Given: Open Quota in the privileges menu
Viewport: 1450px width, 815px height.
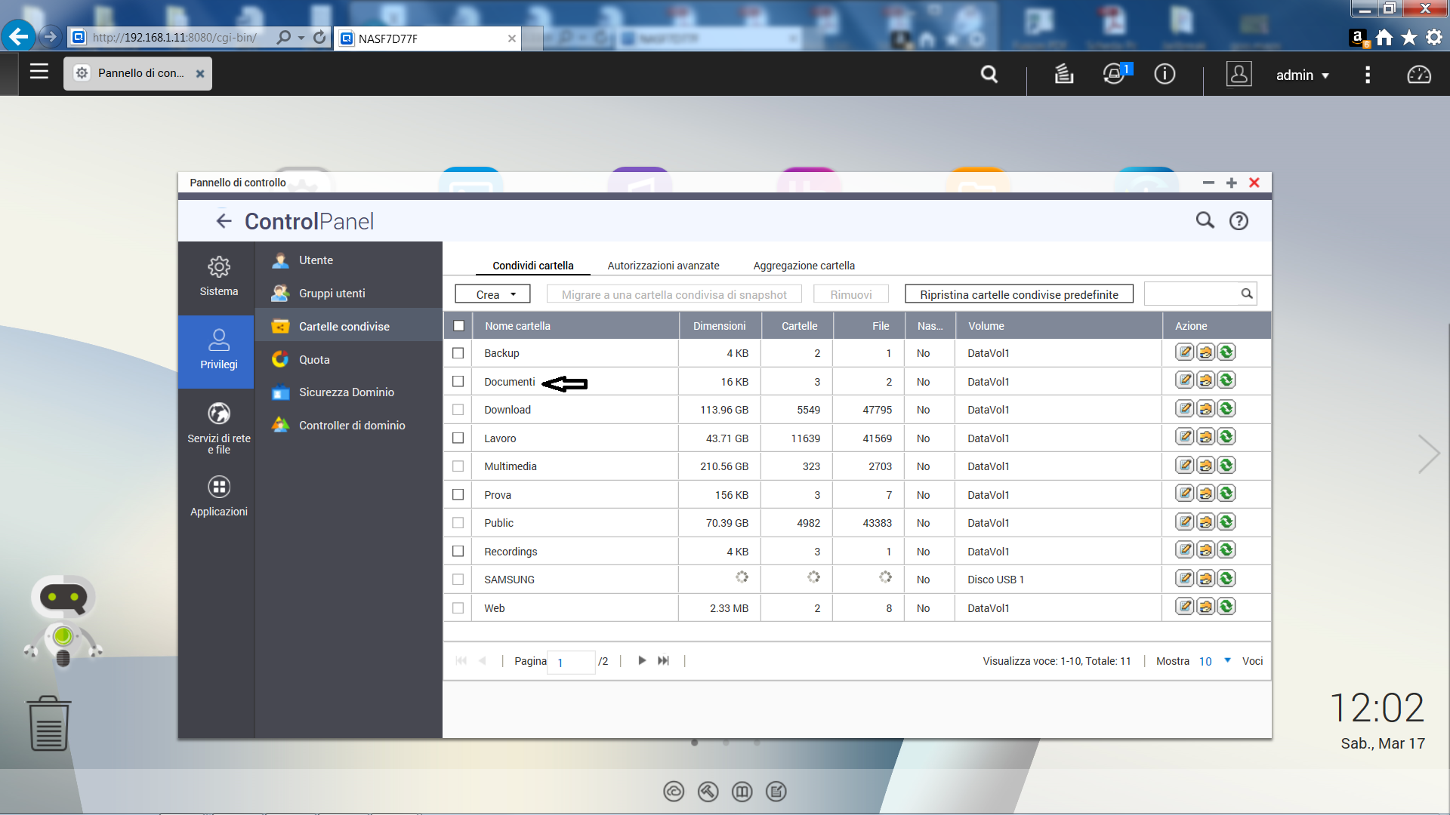Looking at the screenshot, I should coord(314,360).
